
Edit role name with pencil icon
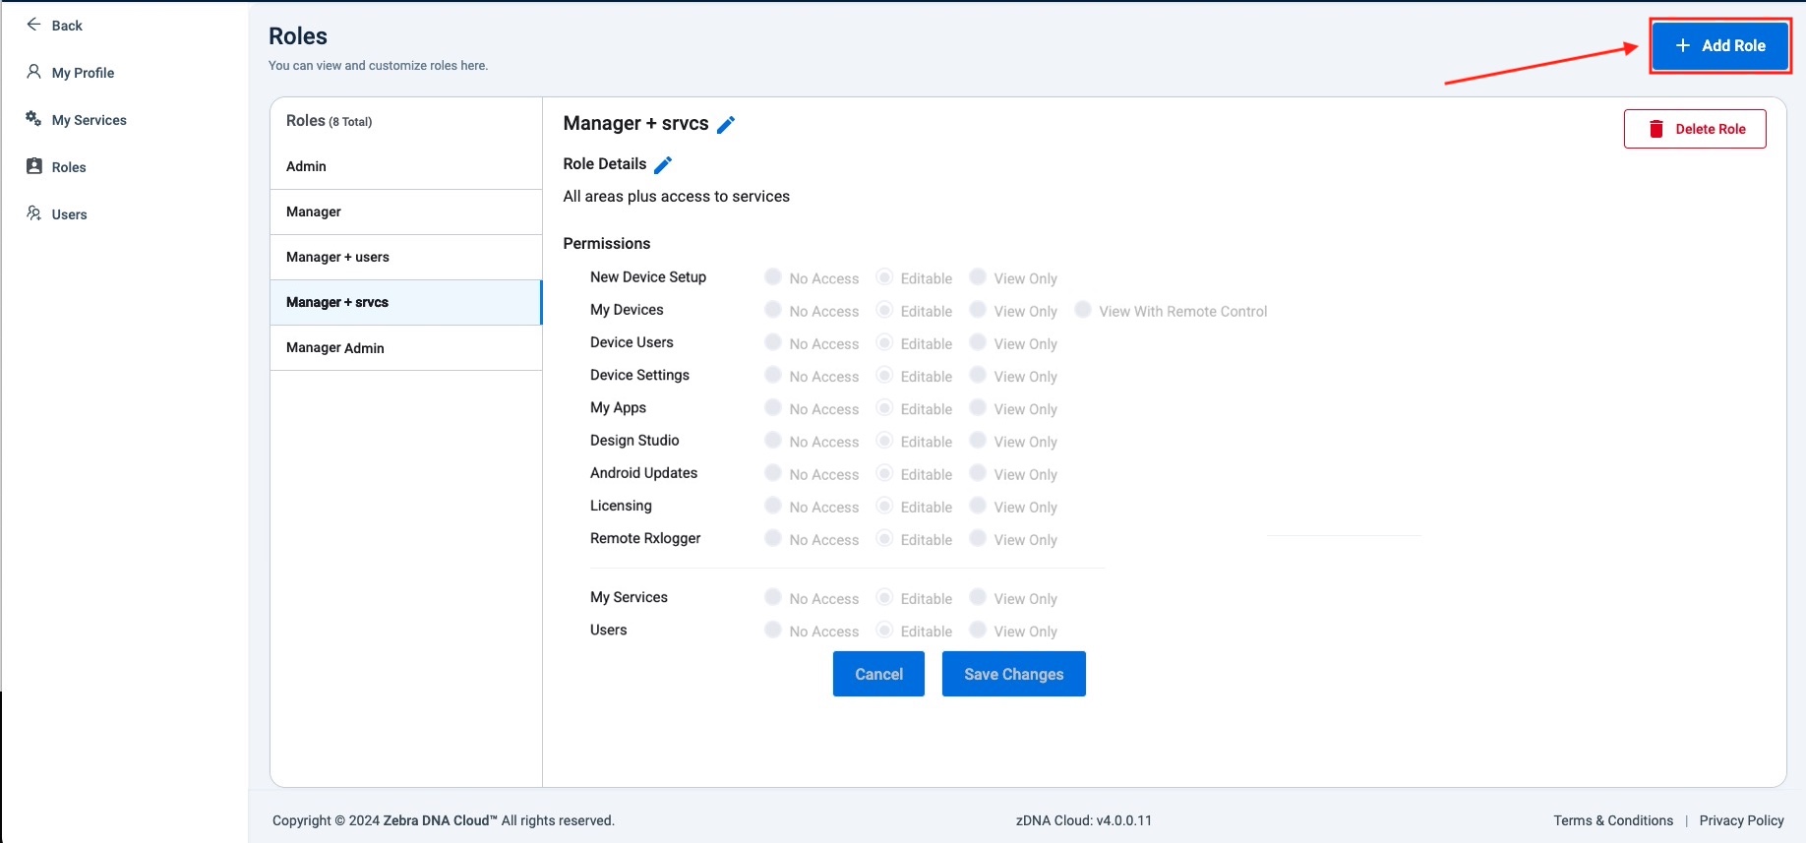[726, 124]
